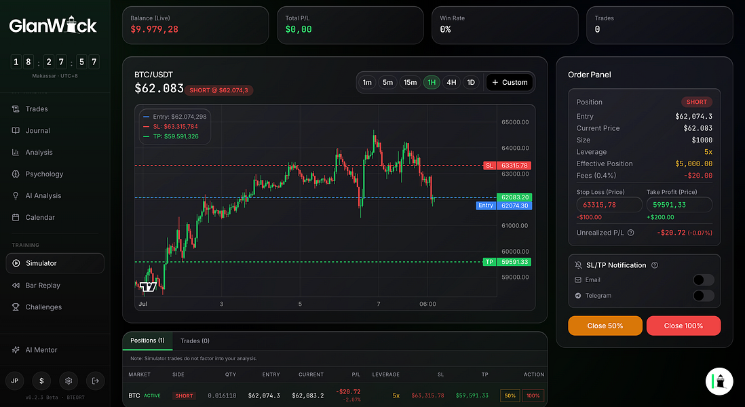Click the TP 59591.33 chart price marker
This screenshot has height=407, width=745.
click(507, 262)
